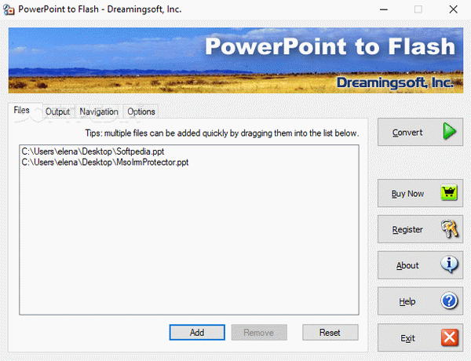This screenshot has width=471, height=361.
Task: Open the Options tab
Action: point(141,111)
